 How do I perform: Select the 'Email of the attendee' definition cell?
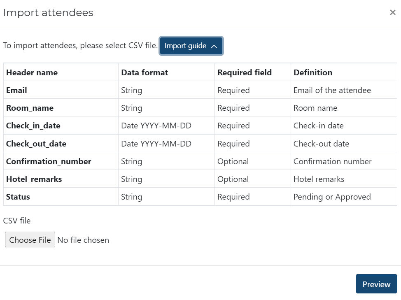point(332,90)
